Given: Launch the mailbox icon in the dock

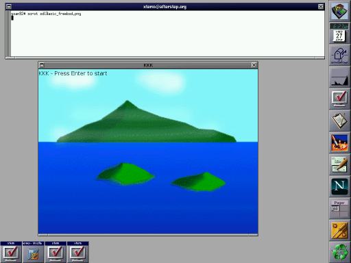Looking at the screenshot, I should click(339, 55).
